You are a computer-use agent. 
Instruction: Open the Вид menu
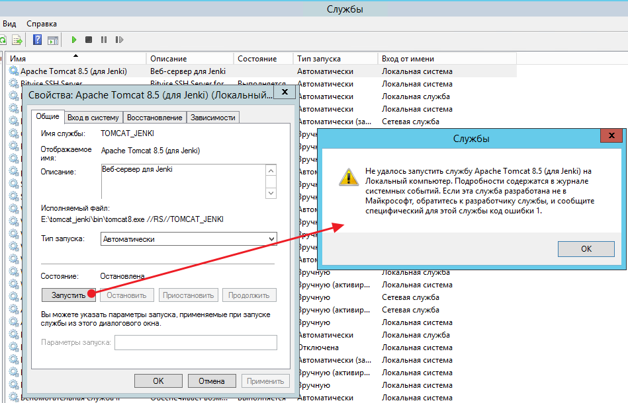pos(9,24)
